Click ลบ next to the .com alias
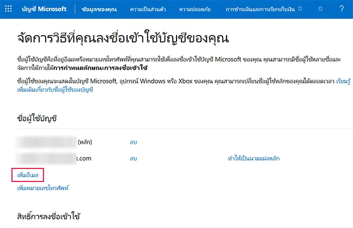 point(133,159)
